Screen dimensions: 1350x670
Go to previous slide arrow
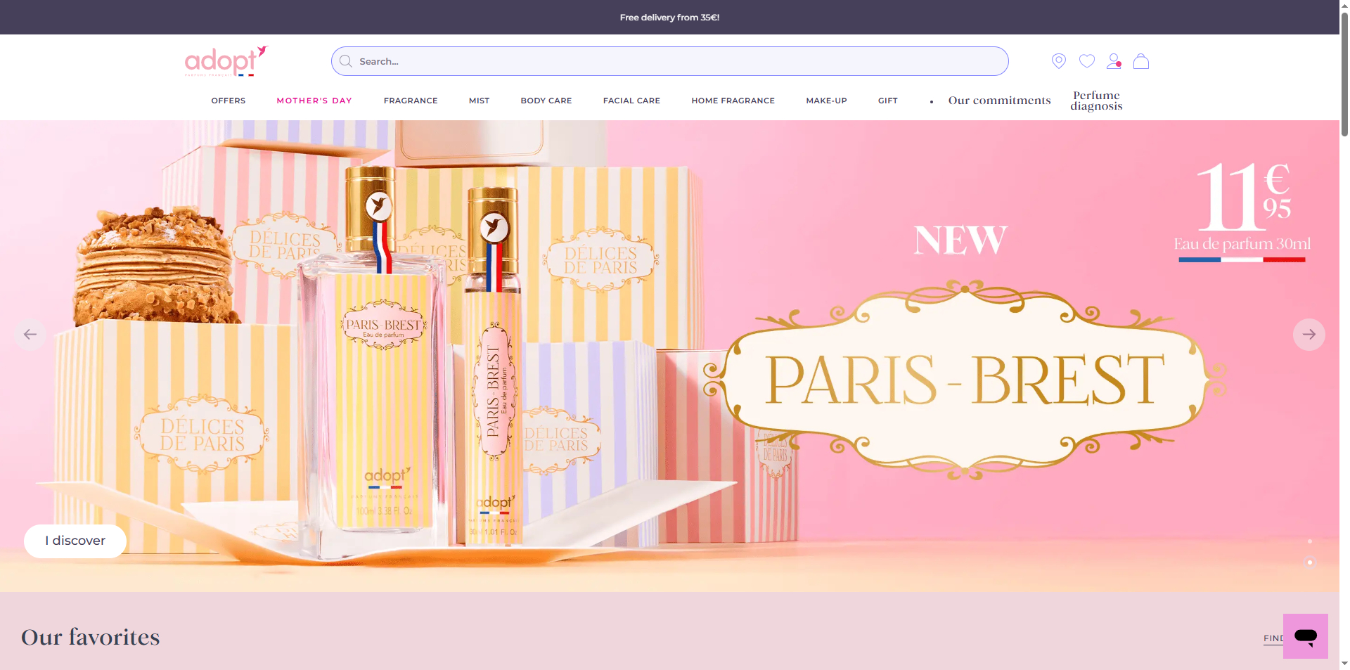pos(30,334)
